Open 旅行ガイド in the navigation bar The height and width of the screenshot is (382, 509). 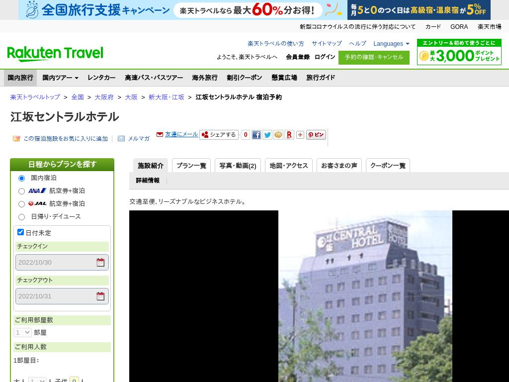[321, 78]
